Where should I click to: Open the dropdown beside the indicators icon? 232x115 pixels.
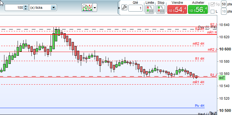(95, 8)
